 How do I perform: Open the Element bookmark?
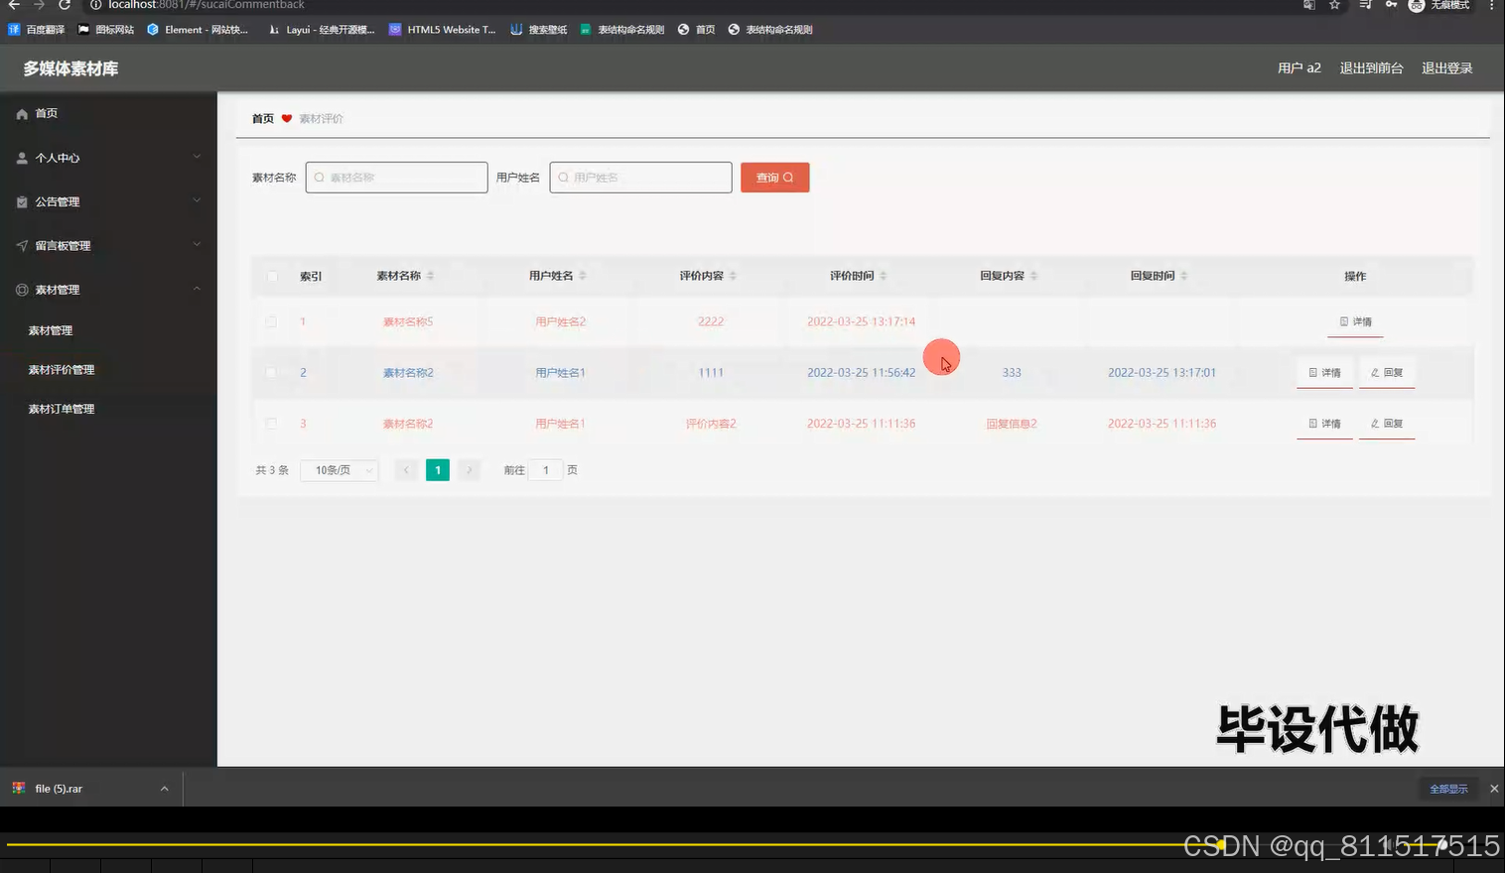tap(198, 30)
